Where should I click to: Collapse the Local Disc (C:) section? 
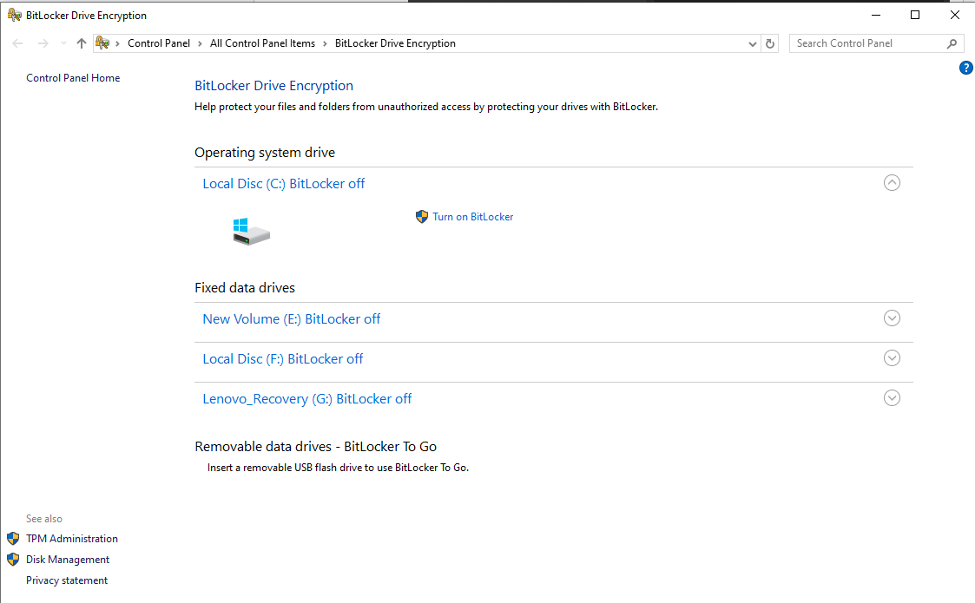tap(892, 182)
